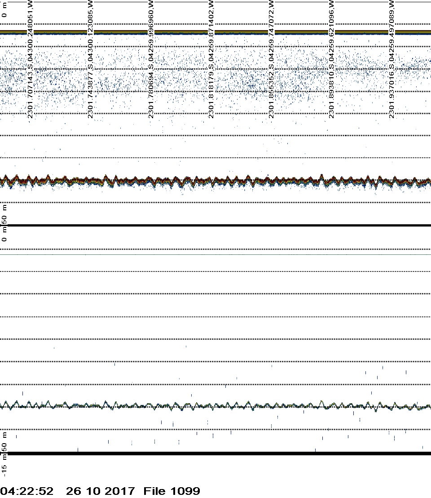431x498 pixels.
Task: Click the thin green line in lower panel
Action: (215, 254)
